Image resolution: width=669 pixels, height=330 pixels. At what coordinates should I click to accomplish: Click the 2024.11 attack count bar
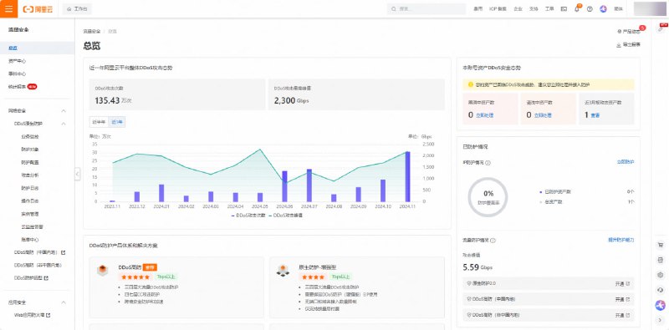(x=407, y=176)
